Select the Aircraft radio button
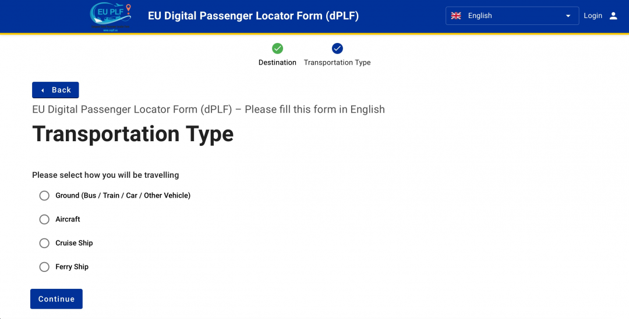 pos(44,219)
